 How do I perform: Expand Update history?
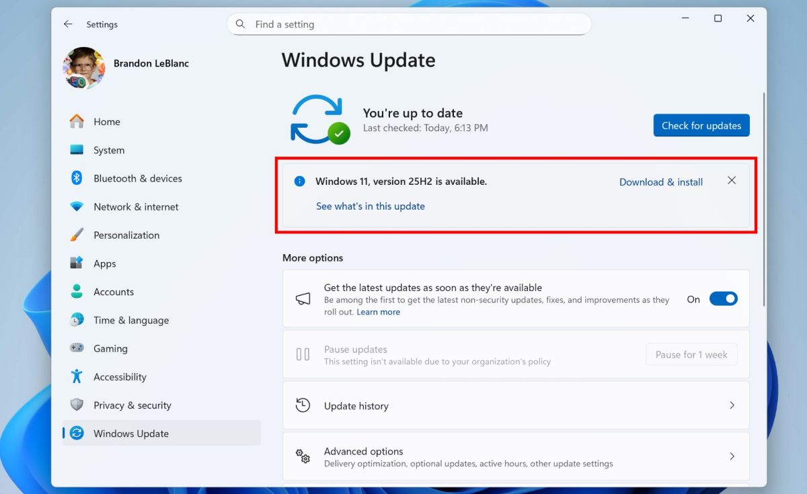click(515, 405)
